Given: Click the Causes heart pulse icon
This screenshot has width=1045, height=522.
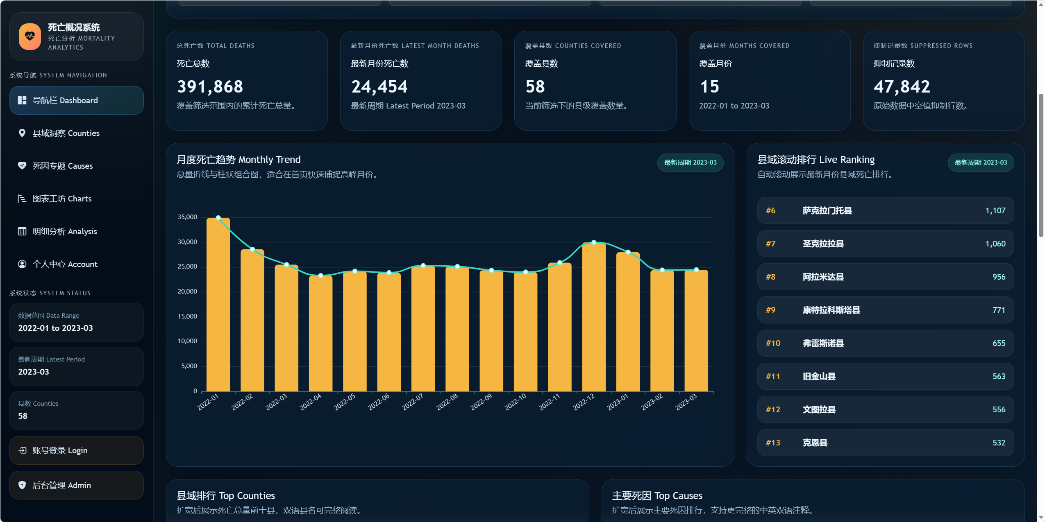Looking at the screenshot, I should 22,166.
